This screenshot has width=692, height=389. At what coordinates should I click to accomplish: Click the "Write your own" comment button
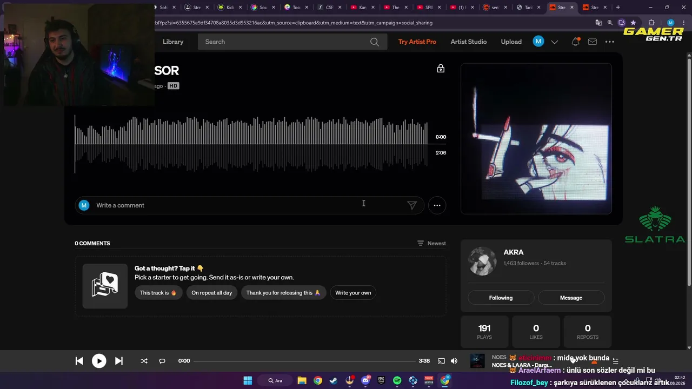[x=353, y=293]
